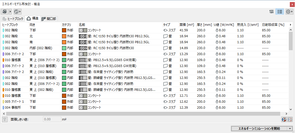Click the U値 lock icon in the 13.29 row
Image resolution: width=295 pixels, height=133 pixels.
click(x=217, y=54)
